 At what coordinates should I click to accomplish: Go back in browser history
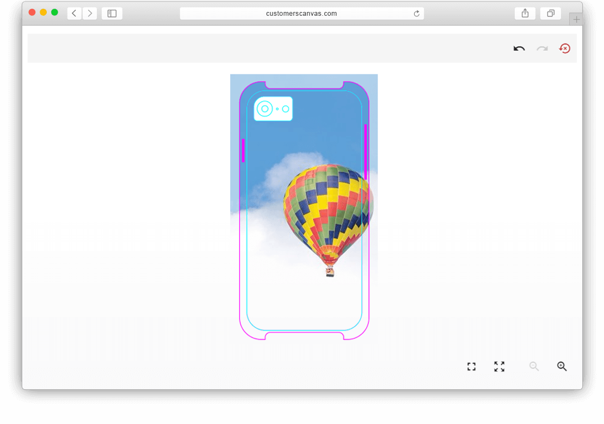point(74,13)
